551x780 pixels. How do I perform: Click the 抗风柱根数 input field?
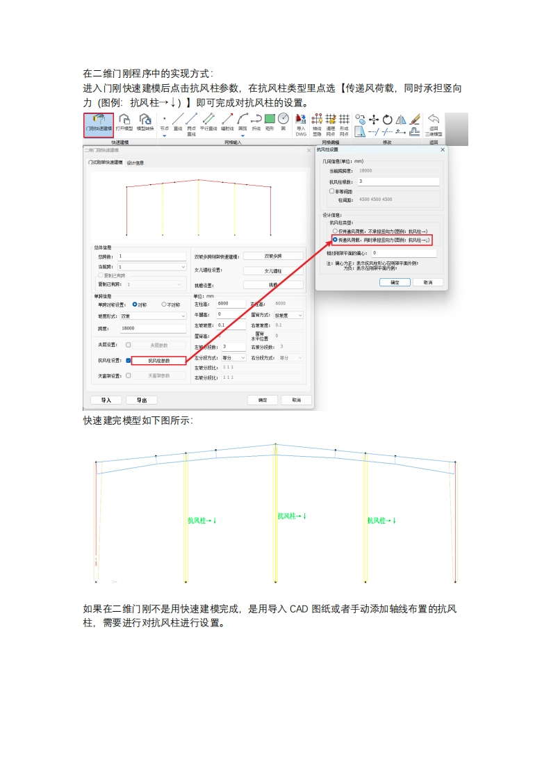(x=398, y=181)
